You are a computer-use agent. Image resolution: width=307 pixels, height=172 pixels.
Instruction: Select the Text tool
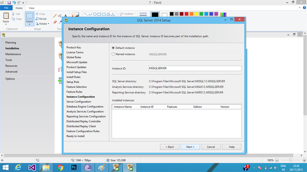pos(65,16)
